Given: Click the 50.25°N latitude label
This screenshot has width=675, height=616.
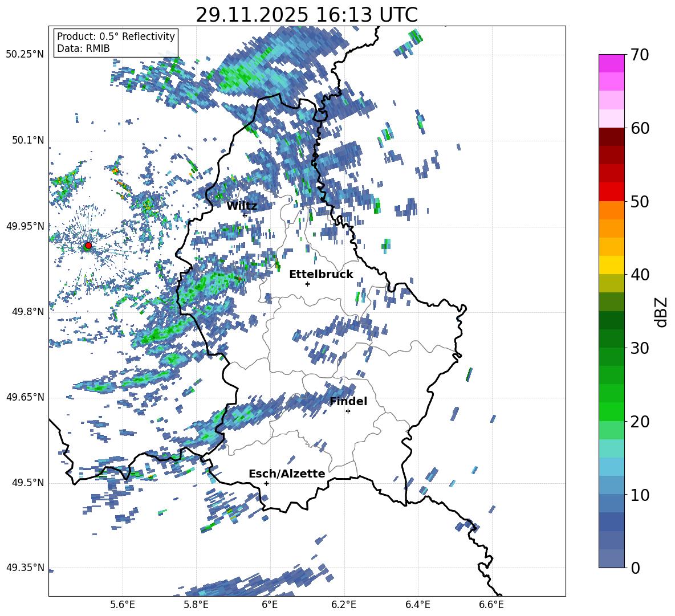Looking at the screenshot, I should [x=25, y=55].
